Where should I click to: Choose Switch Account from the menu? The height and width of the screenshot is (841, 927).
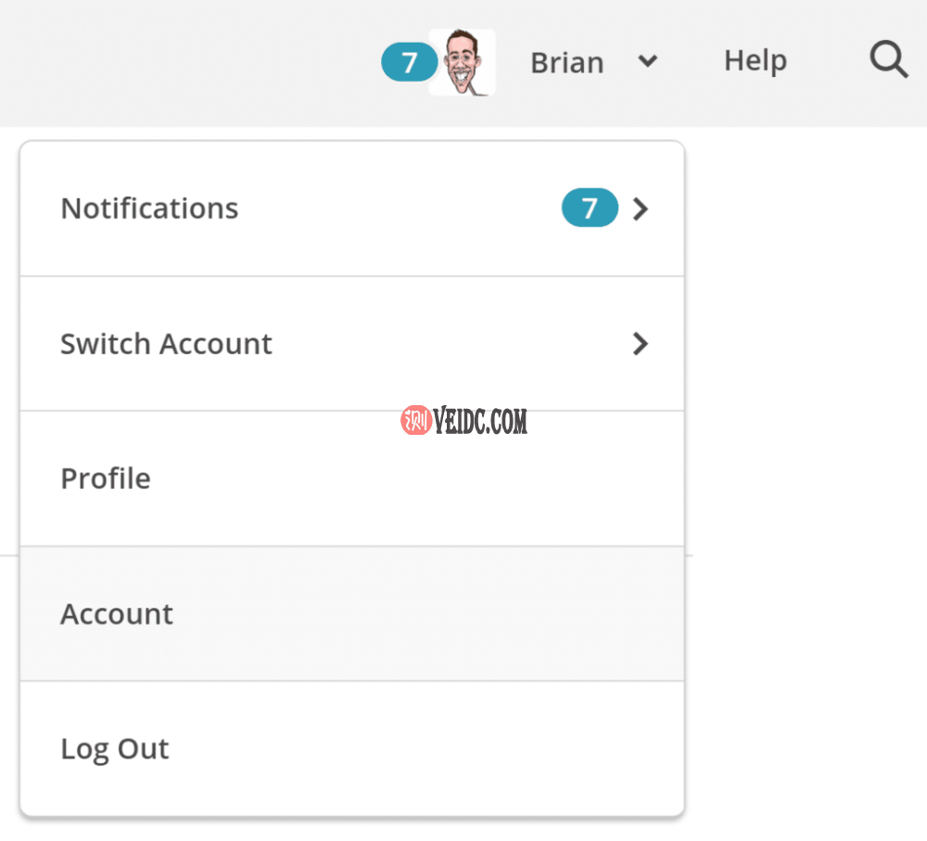tap(166, 344)
